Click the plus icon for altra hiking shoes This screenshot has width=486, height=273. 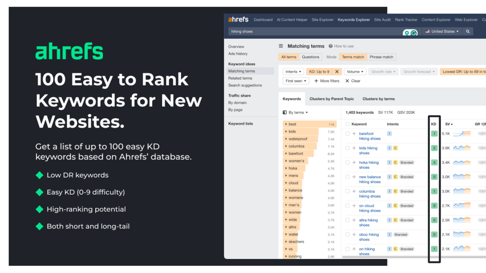354,220
